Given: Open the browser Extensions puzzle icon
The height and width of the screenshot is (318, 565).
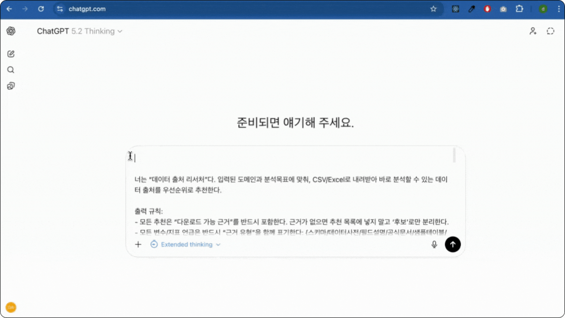Looking at the screenshot, I should (519, 9).
